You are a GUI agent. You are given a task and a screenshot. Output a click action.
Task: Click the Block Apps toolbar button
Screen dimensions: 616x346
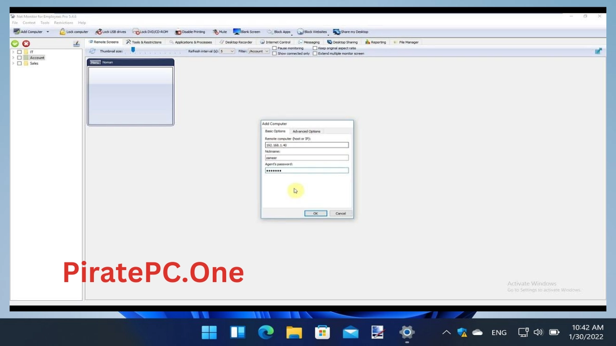[x=279, y=32]
